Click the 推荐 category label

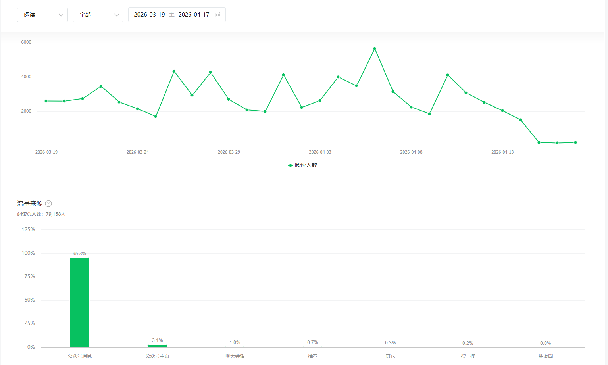click(x=313, y=356)
